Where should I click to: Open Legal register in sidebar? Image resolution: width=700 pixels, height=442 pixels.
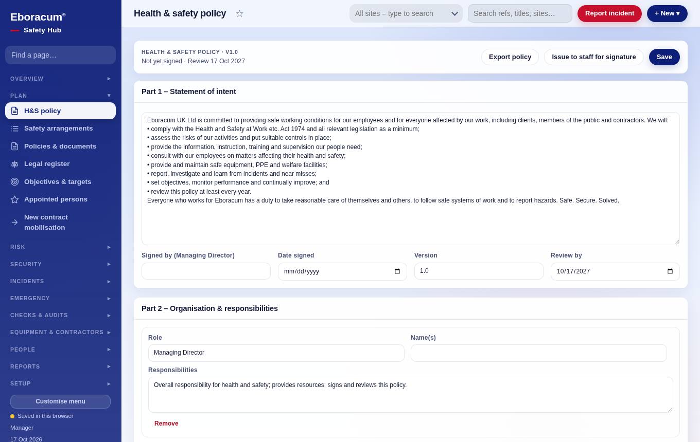(60, 164)
